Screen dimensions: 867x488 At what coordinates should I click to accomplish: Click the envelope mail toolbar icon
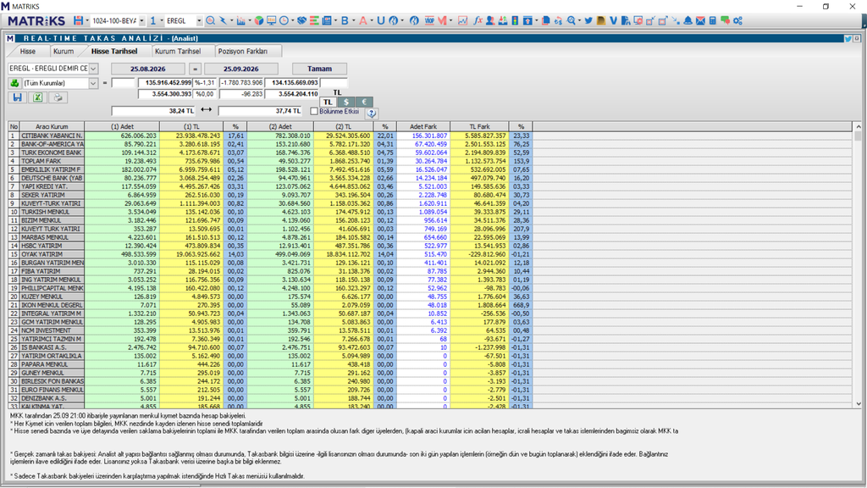(700, 20)
